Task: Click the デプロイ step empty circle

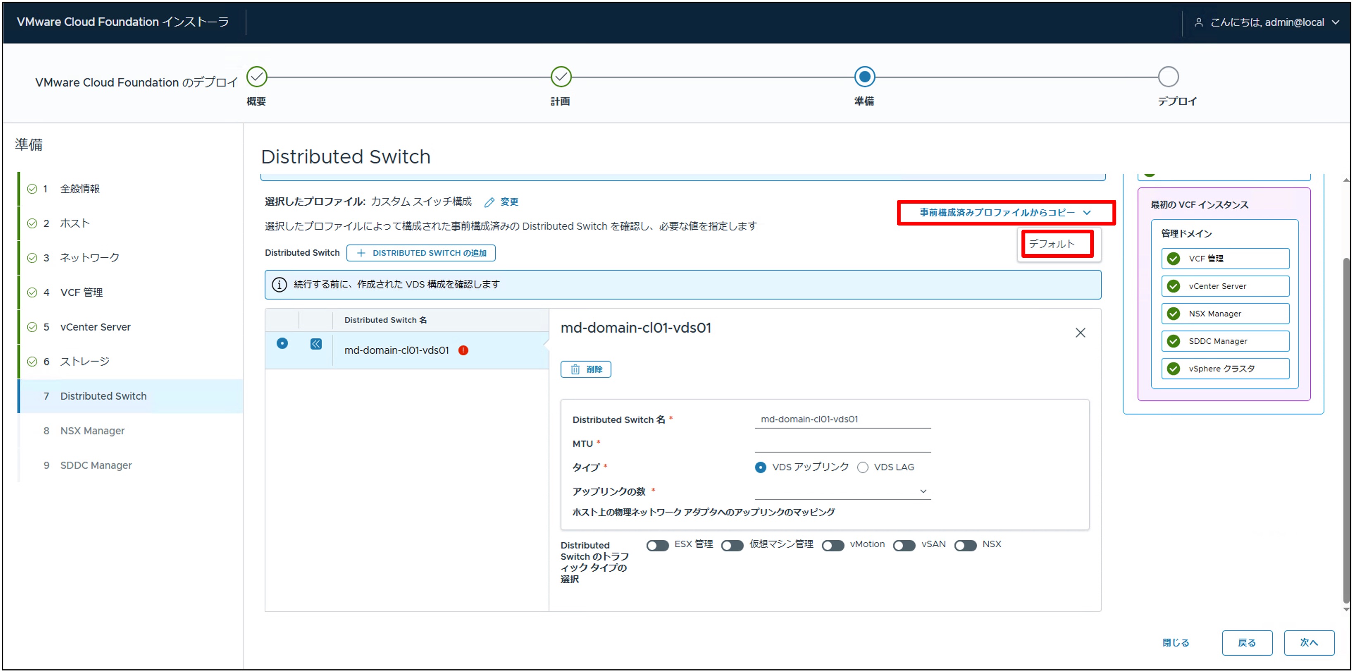Action: [x=1169, y=77]
